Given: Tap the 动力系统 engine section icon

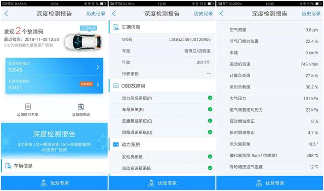Looking at the screenshot, I should [x=116, y=145].
